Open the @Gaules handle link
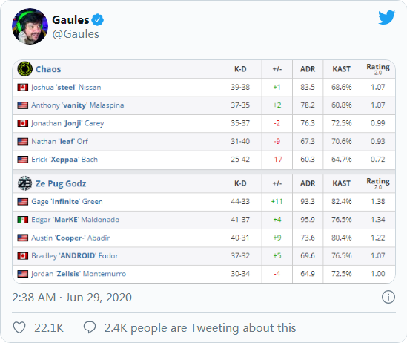407x343 pixels. pyautogui.click(x=76, y=34)
